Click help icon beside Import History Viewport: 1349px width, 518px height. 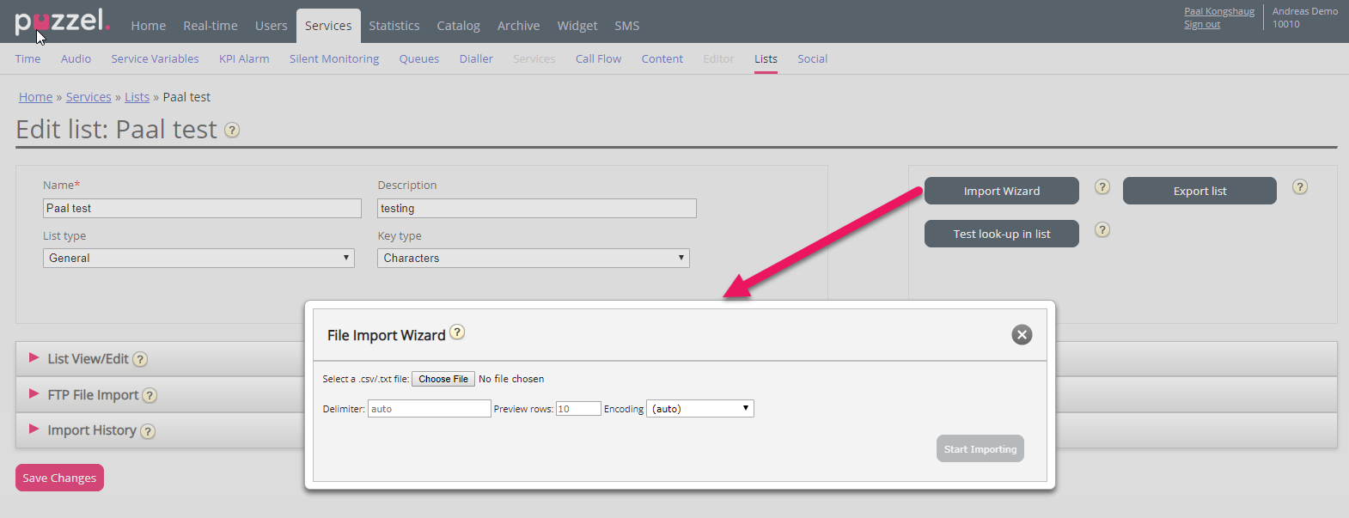click(148, 431)
